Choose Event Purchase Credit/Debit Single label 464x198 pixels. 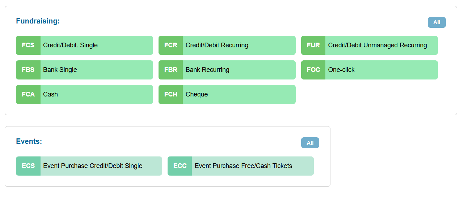pos(93,166)
